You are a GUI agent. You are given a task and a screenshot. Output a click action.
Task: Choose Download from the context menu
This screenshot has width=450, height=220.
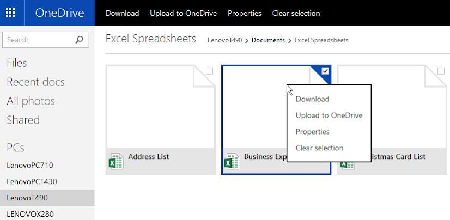pos(312,99)
